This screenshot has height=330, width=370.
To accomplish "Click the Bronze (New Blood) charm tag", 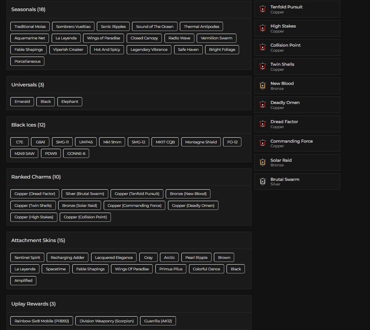I will click(x=188, y=194).
